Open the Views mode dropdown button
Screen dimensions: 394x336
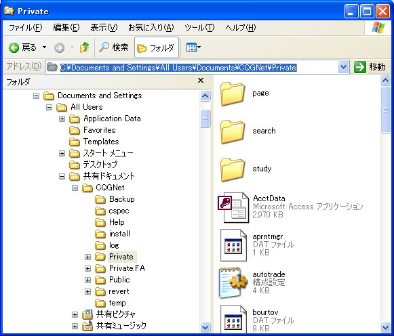(x=193, y=47)
